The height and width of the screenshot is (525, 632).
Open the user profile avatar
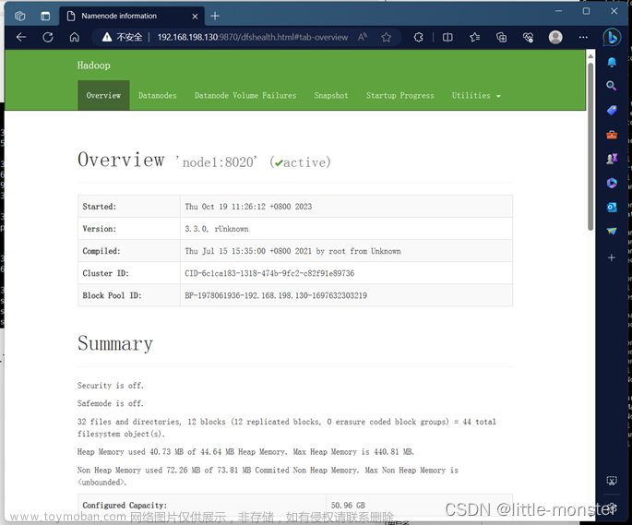555,37
